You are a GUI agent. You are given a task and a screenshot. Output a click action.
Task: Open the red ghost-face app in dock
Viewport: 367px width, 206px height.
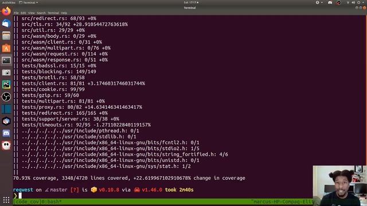click(x=6, y=145)
